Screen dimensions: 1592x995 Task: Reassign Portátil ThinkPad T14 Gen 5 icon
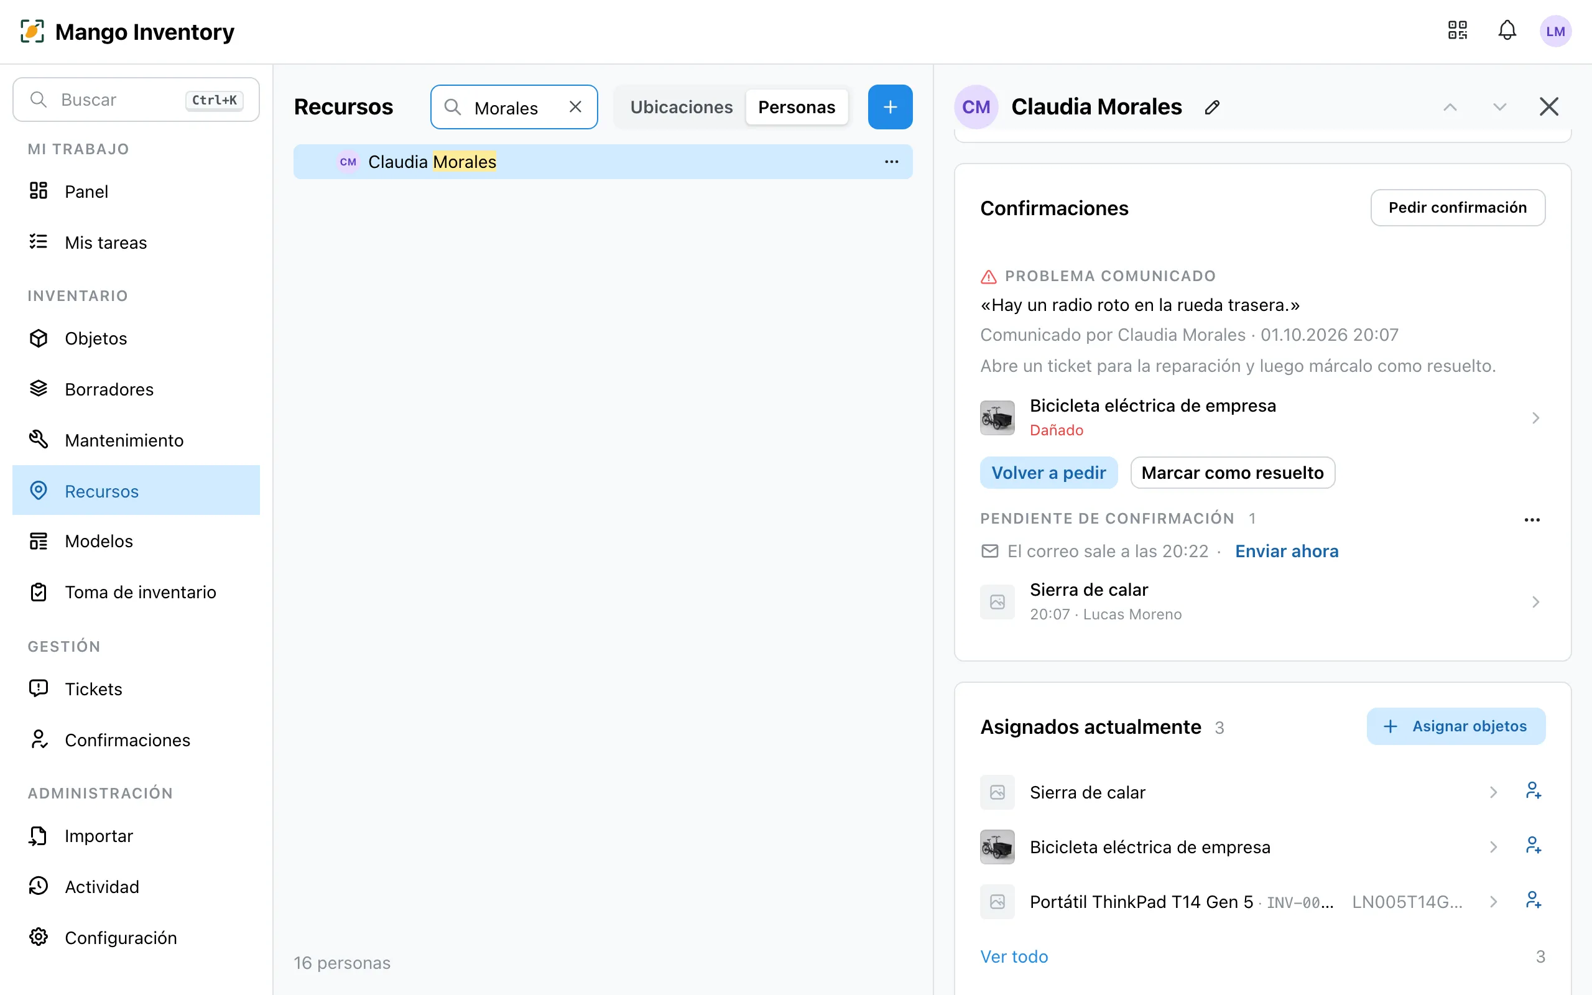click(x=1534, y=901)
